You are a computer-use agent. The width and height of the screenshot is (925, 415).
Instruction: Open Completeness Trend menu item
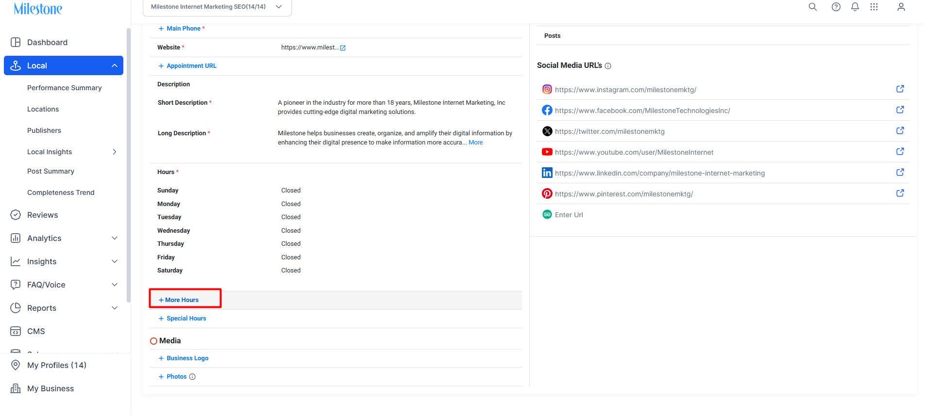61,192
